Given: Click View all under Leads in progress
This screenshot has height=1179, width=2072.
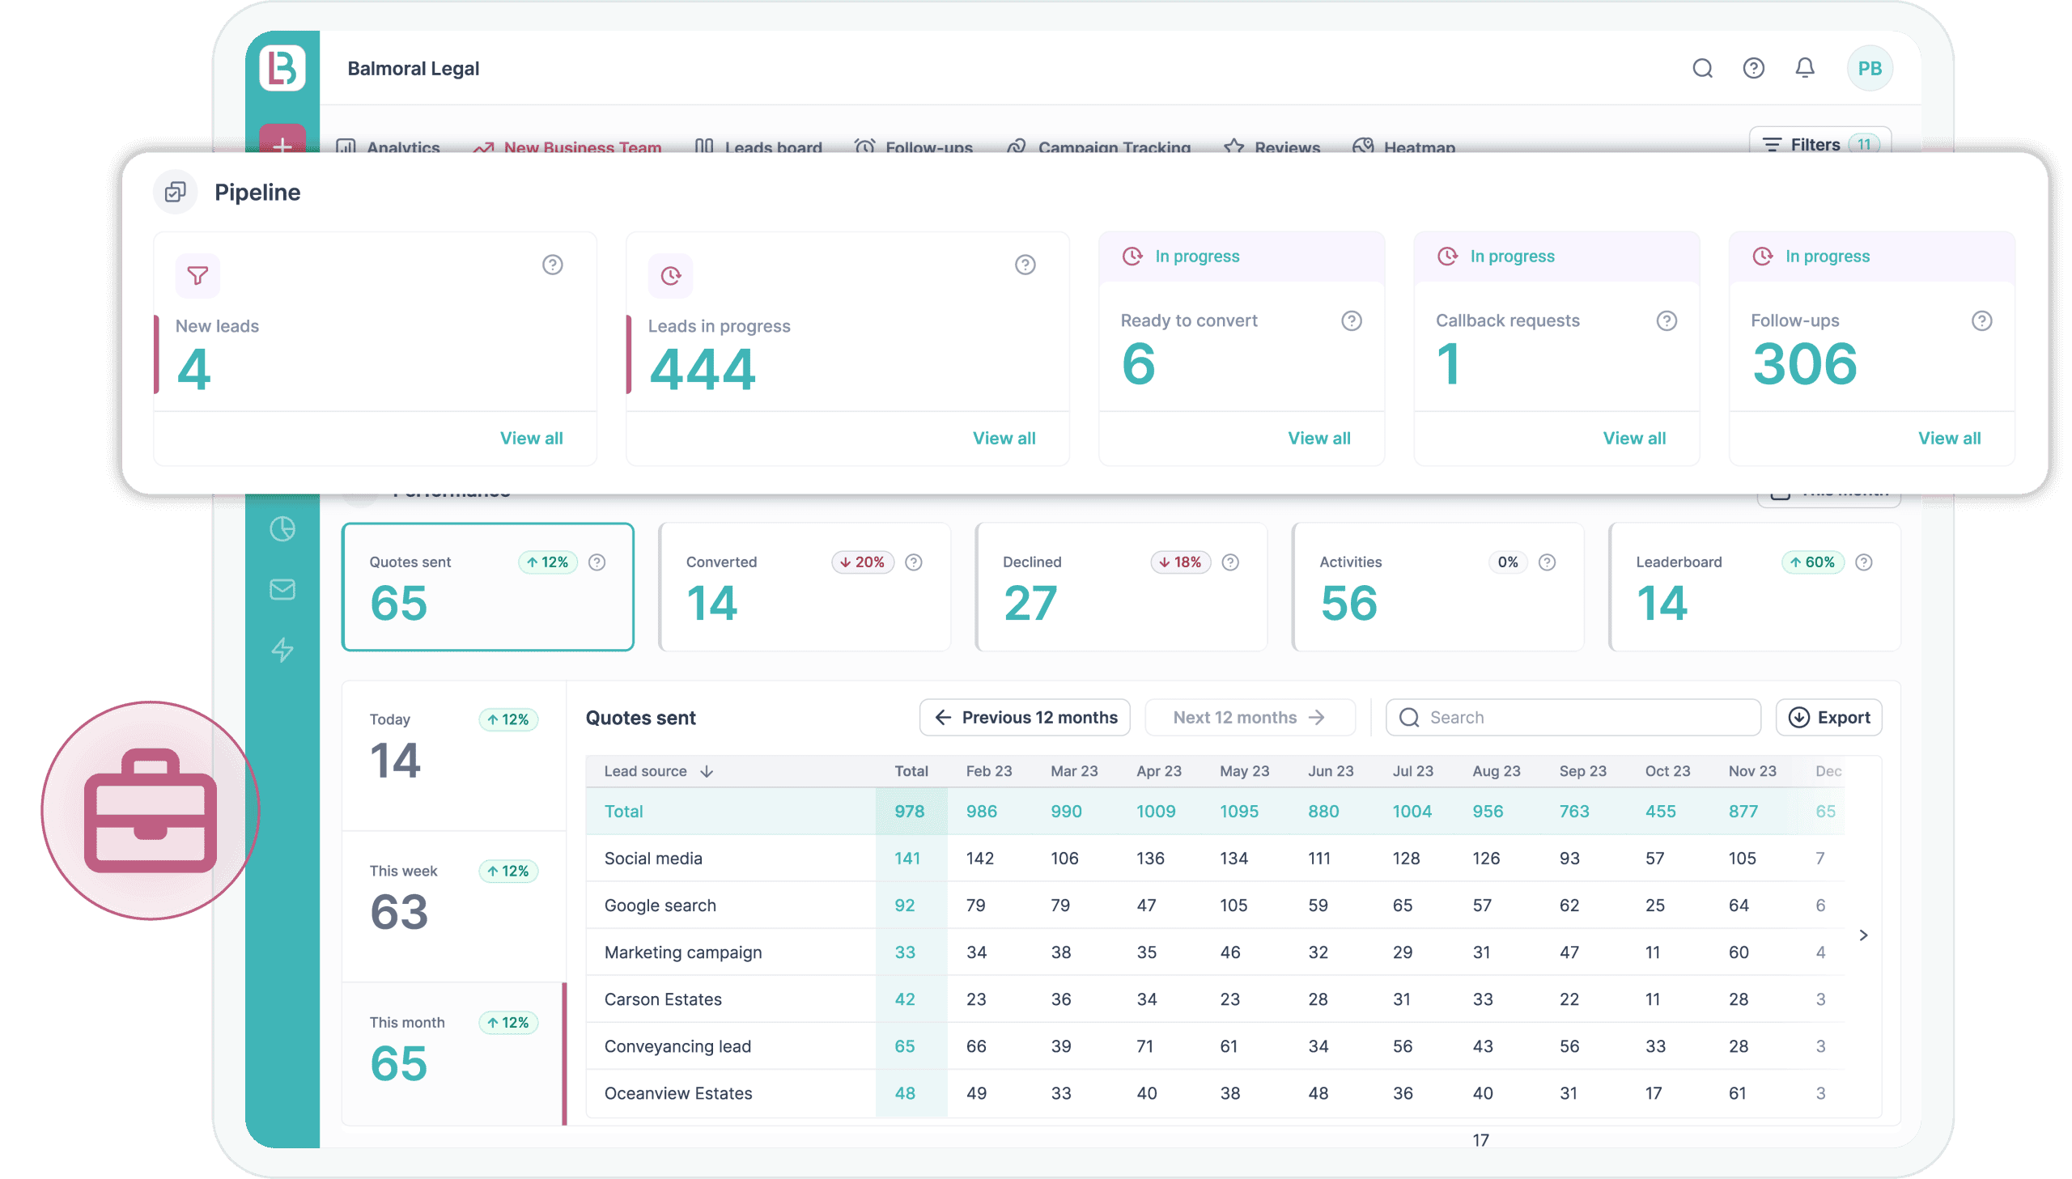Looking at the screenshot, I should point(1003,438).
